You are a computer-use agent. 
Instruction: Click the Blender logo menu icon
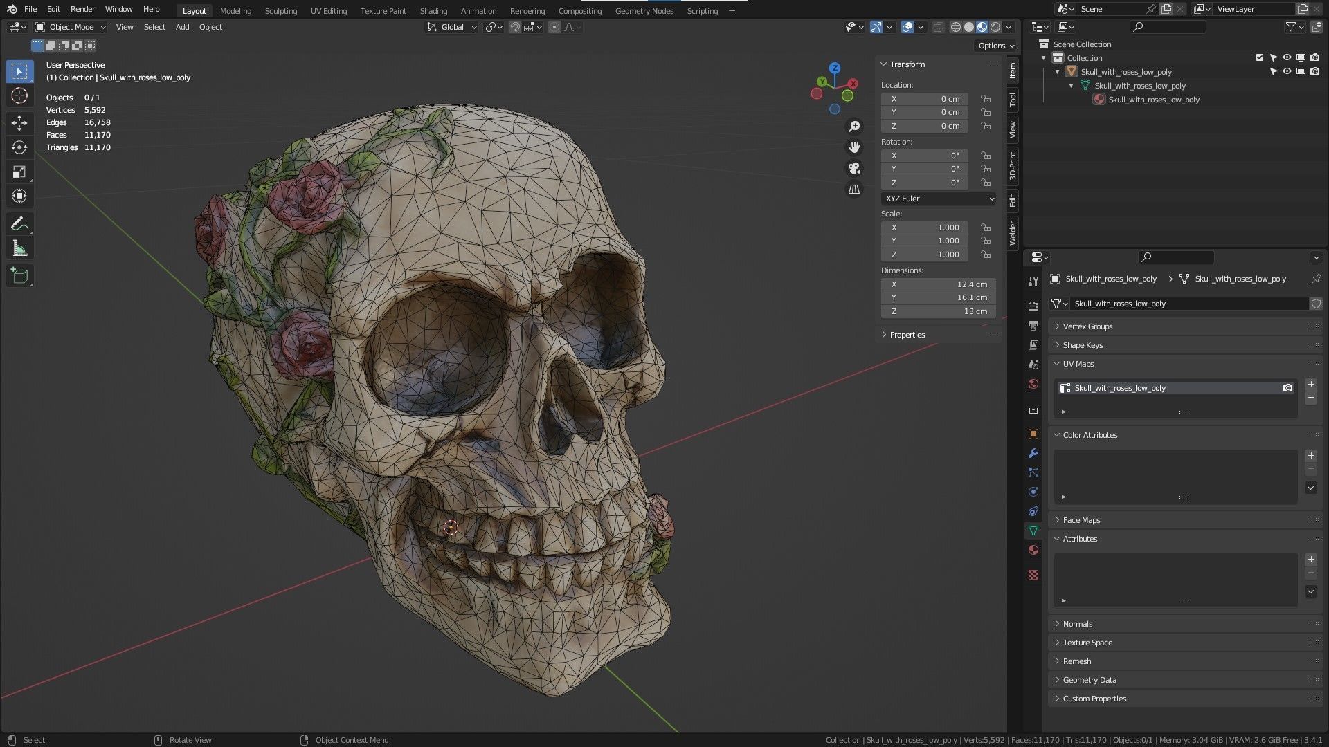(12, 9)
